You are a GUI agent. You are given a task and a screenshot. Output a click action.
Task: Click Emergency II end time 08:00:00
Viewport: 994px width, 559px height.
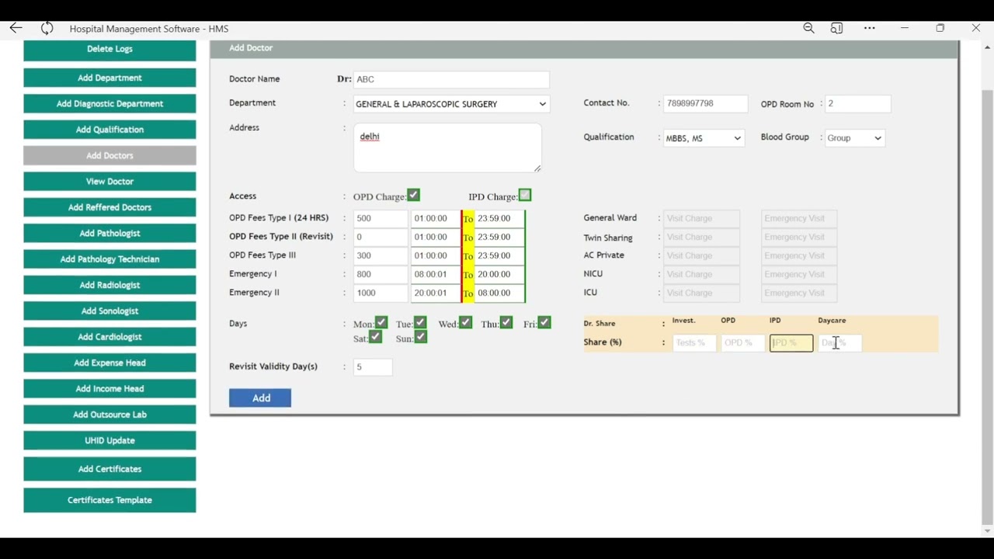click(499, 293)
